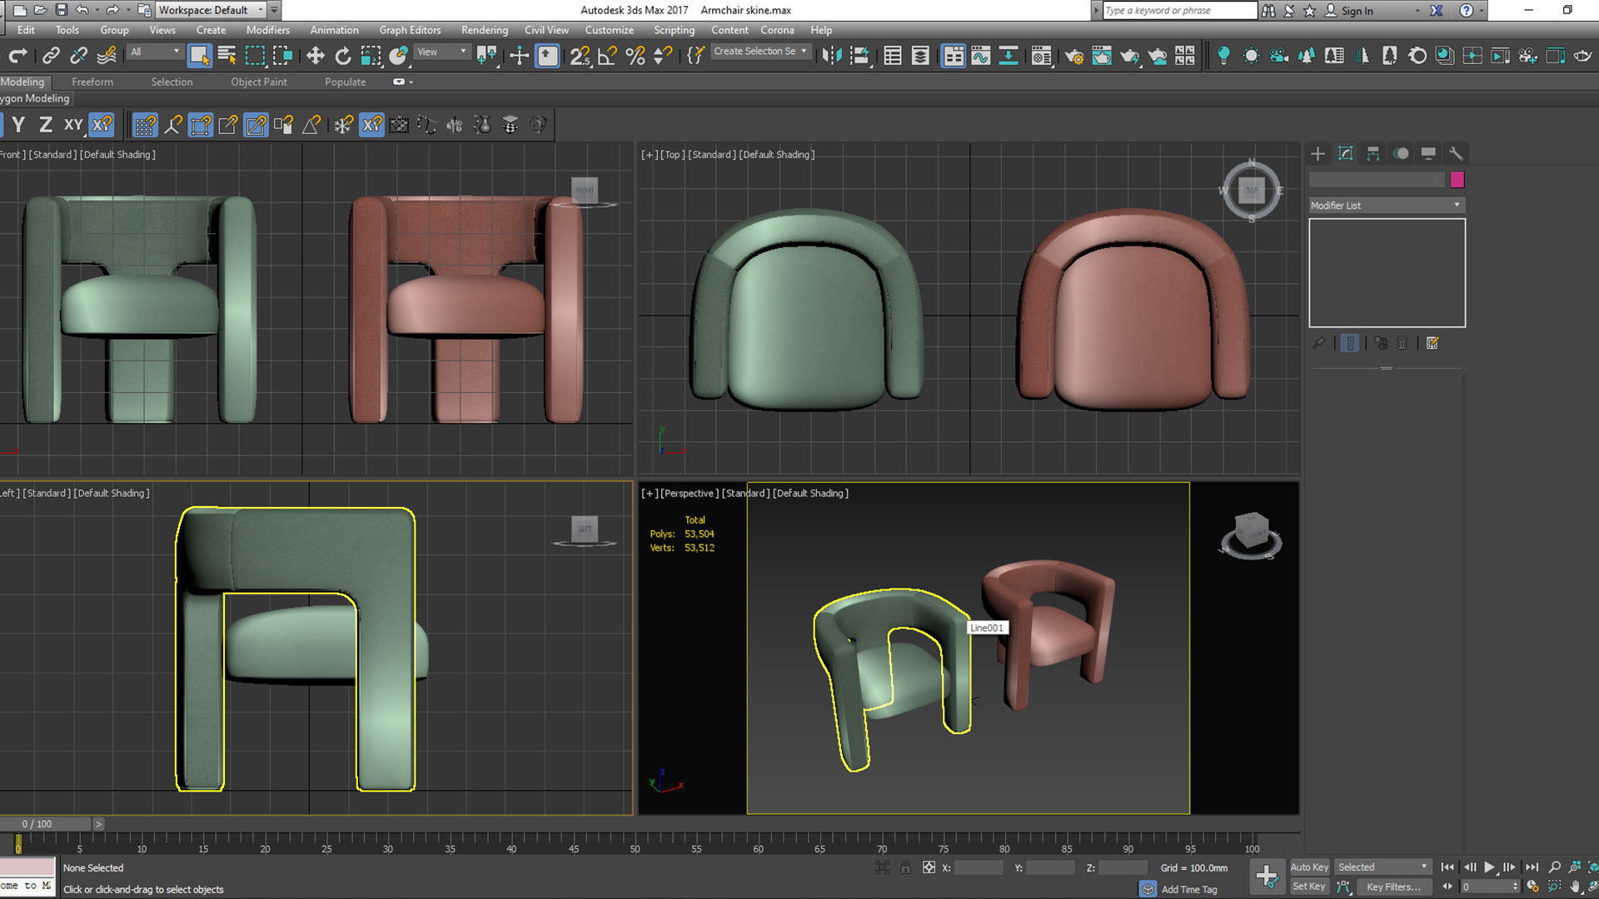Toggle Auto Key animation mode
The height and width of the screenshot is (899, 1599).
tap(1308, 867)
